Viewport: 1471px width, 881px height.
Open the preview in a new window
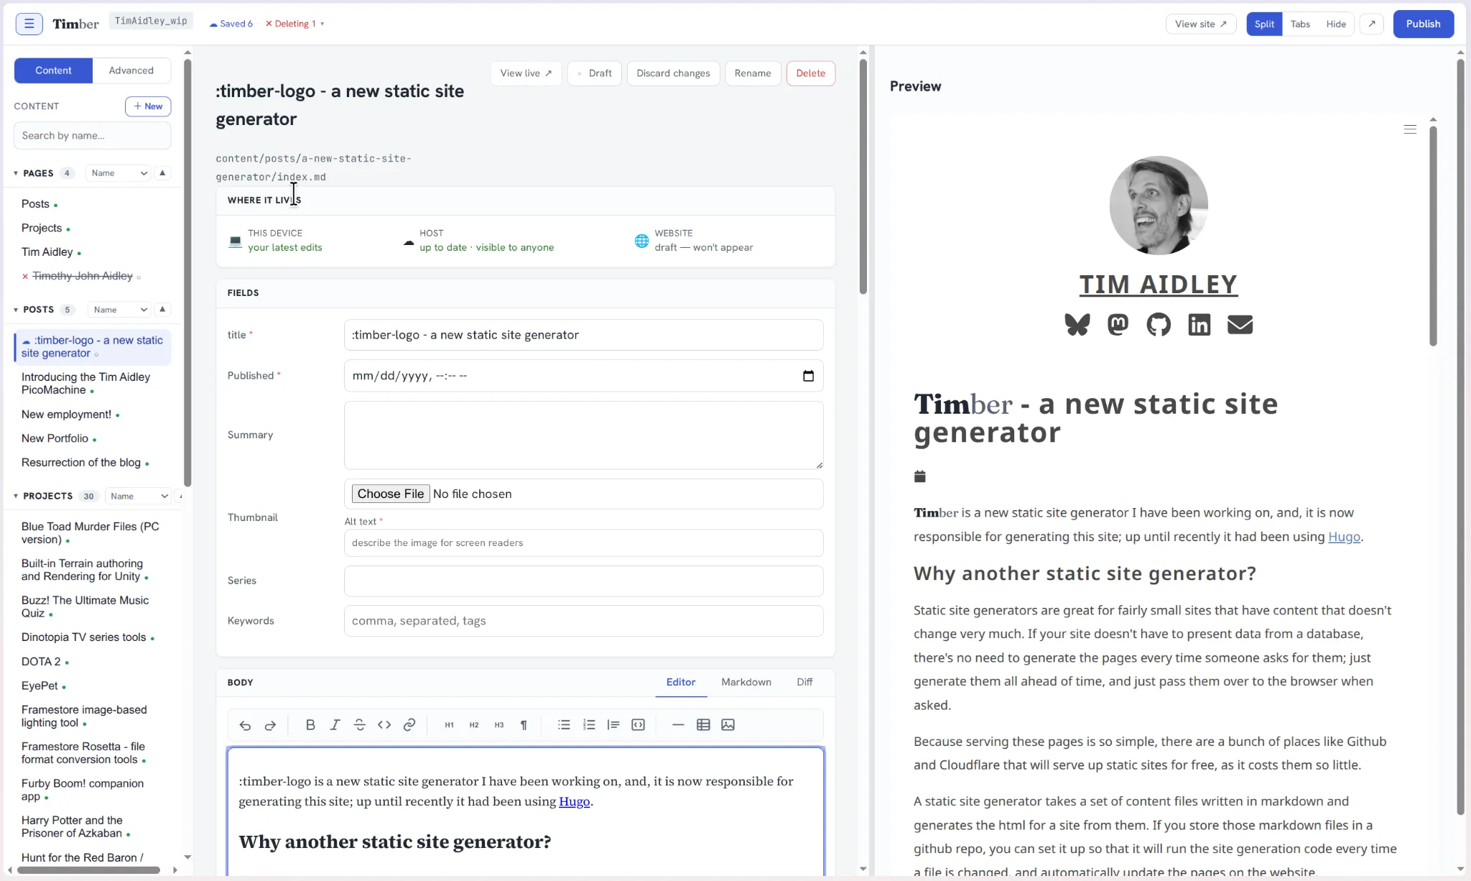(1371, 24)
